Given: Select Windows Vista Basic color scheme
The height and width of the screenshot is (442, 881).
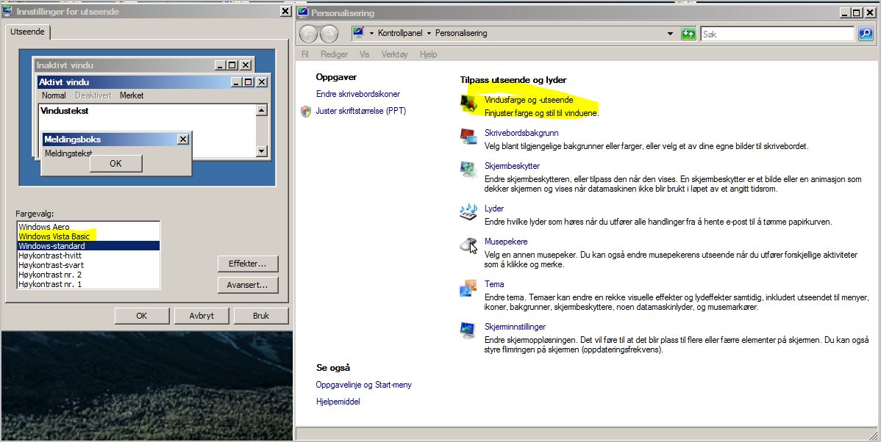Looking at the screenshot, I should pos(88,236).
